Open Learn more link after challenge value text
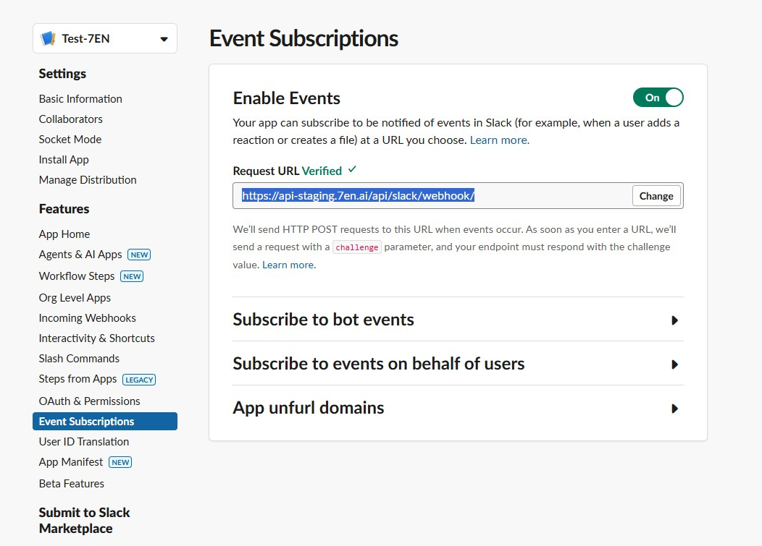The image size is (762, 546). point(289,265)
